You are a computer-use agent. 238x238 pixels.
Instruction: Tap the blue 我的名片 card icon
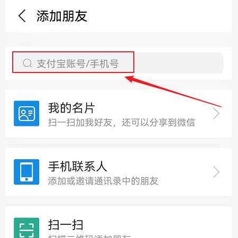[x=26, y=113]
